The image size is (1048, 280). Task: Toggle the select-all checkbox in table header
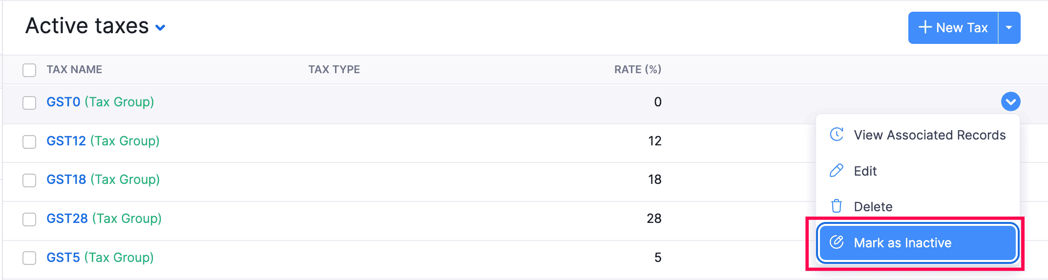pyautogui.click(x=29, y=70)
